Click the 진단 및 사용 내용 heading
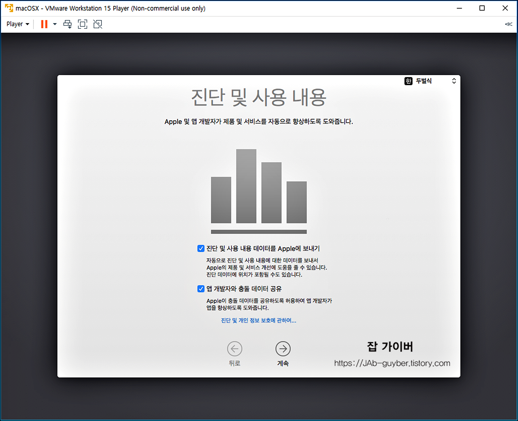518x421 pixels. point(259,97)
